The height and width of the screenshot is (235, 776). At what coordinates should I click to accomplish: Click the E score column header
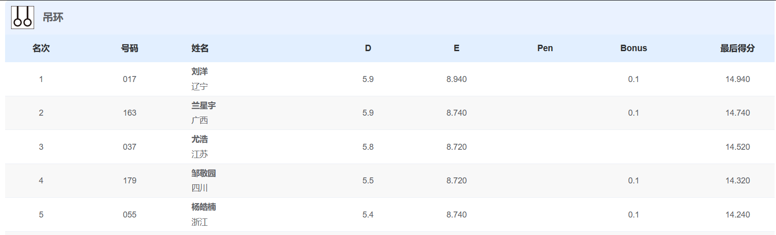click(456, 48)
